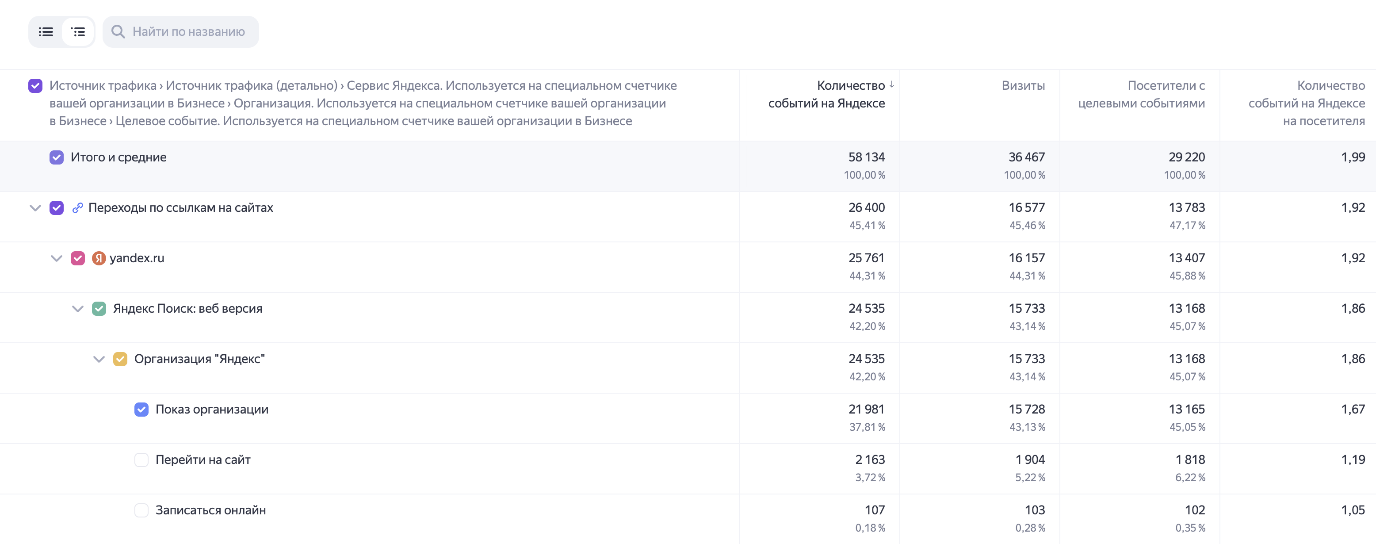This screenshot has width=1376, height=544.
Task: Collapse the yandex.ru tree row
Action: tap(57, 258)
